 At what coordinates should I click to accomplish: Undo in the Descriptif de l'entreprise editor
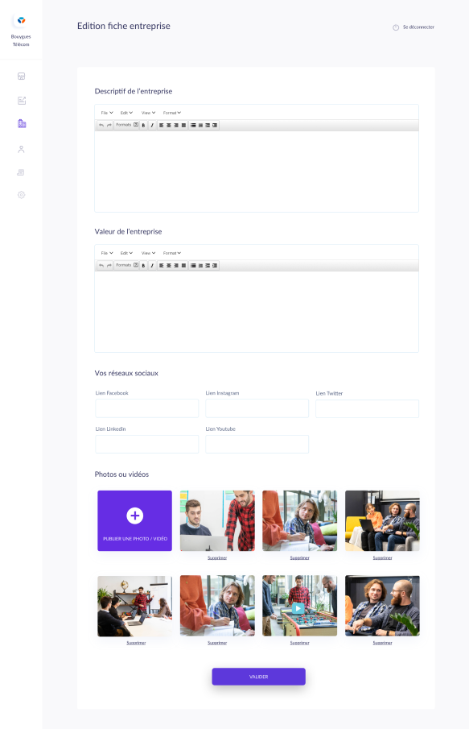[101, 125]
